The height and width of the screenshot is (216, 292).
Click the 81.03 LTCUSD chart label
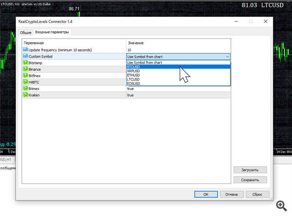pos(262,5)
